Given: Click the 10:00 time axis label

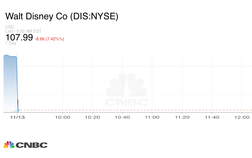Looking at the screenshot, I should [62, 117].
